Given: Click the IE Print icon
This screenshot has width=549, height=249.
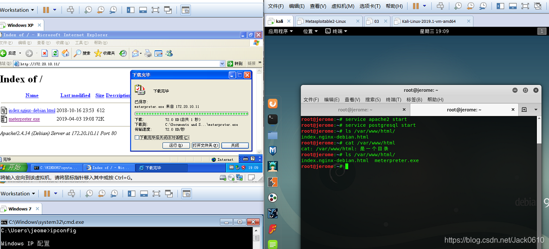Looking at the screenshot, I should click(x=148, y=53).
